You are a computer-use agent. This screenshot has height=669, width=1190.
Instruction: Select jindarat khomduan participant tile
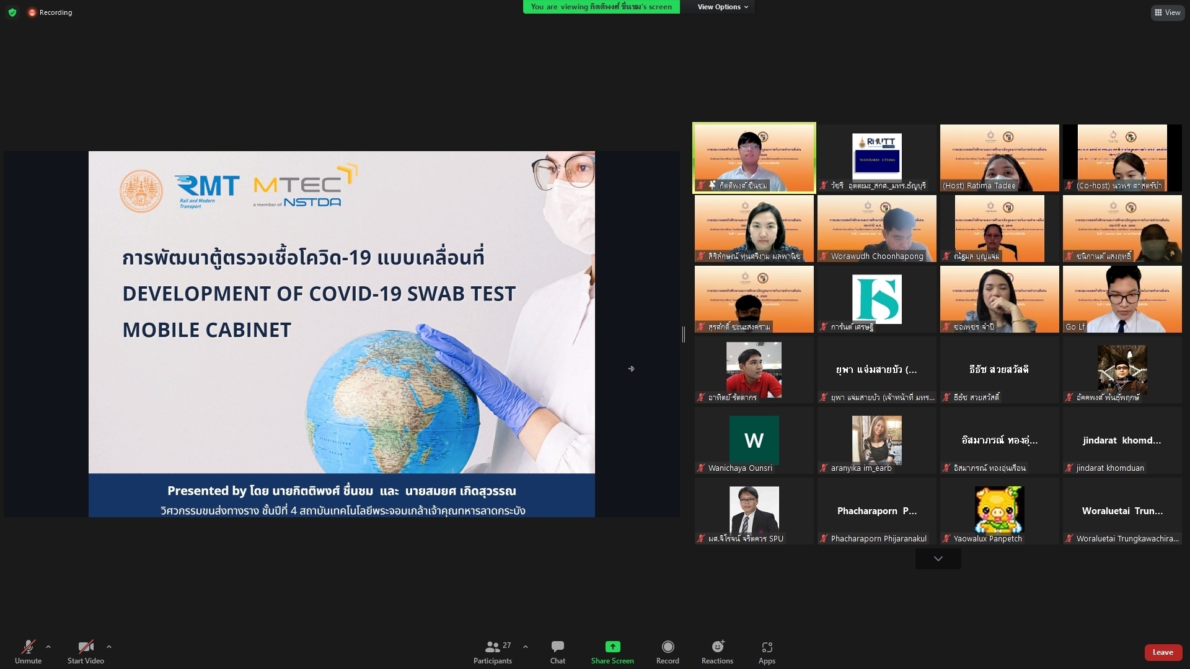pyautogui.click(x=1122, y=440)
